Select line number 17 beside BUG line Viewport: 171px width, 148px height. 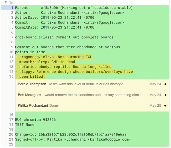[11, 120]
